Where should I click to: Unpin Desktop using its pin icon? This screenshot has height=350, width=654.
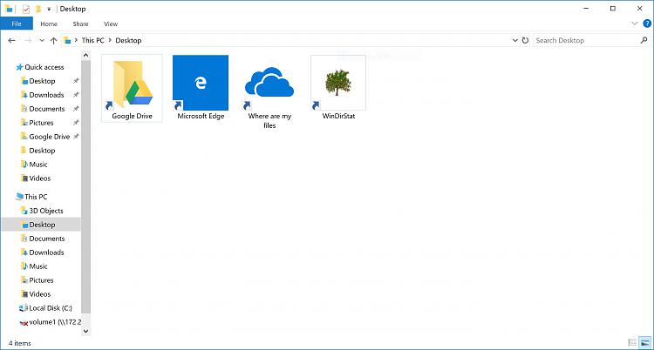(x=76, y=81)
